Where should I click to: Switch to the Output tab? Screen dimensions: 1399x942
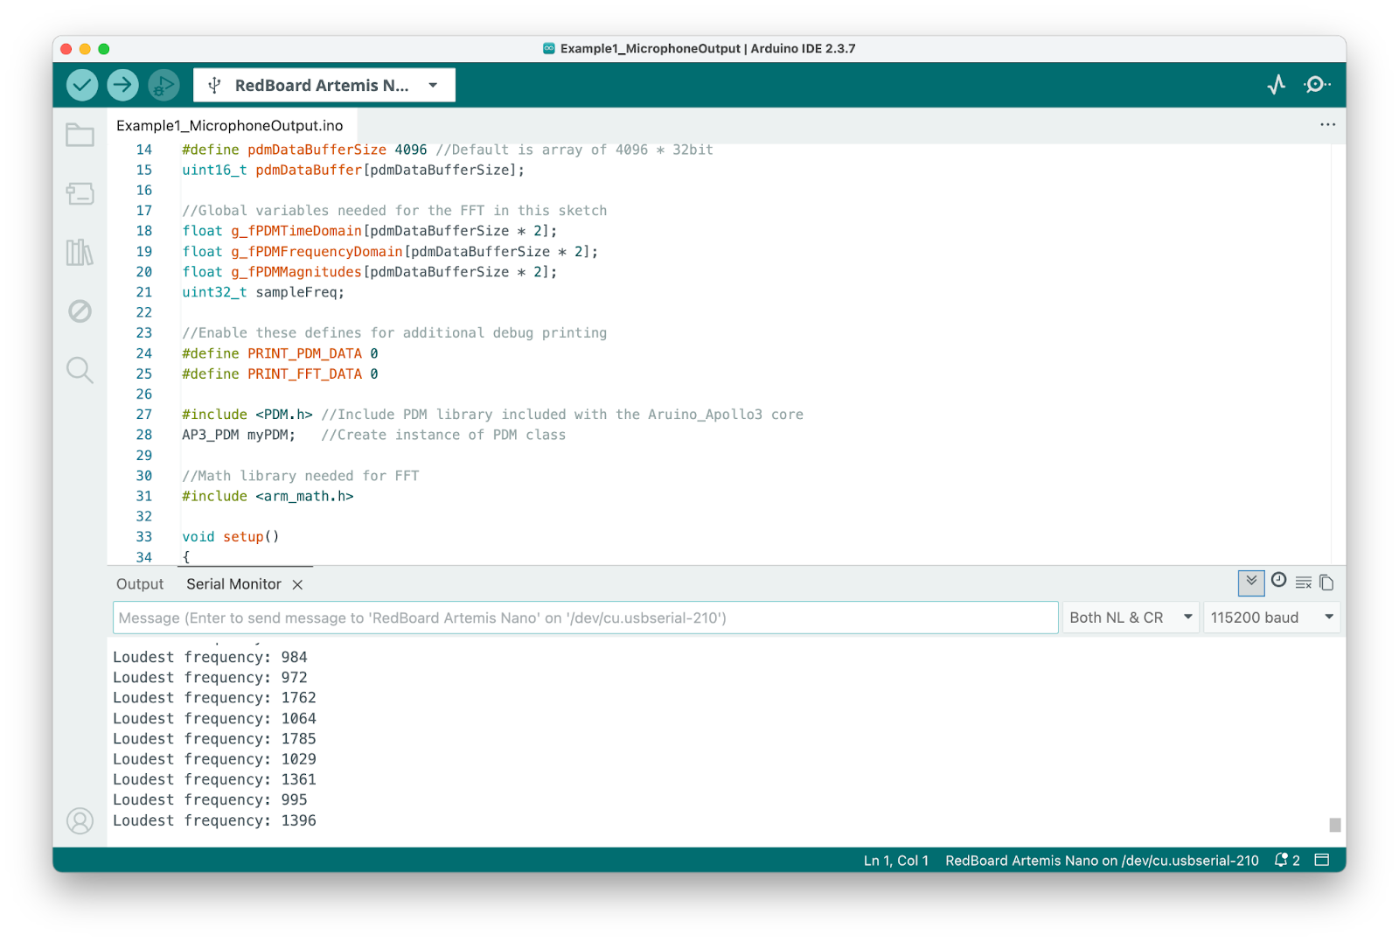coord(140,584)
